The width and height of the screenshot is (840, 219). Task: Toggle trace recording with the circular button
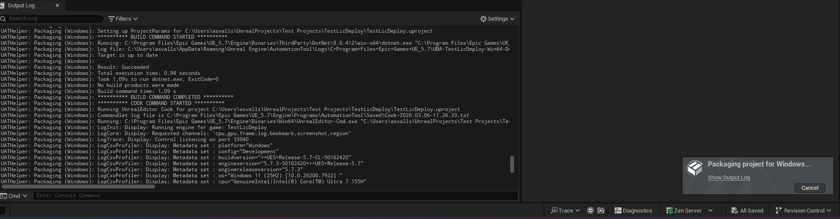pyautogui.click(x=591, y=210)
